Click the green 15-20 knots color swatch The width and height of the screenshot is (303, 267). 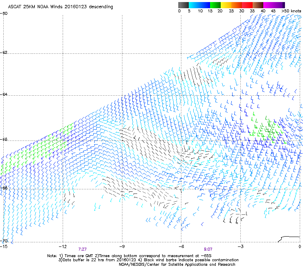(x=215, y=5)
